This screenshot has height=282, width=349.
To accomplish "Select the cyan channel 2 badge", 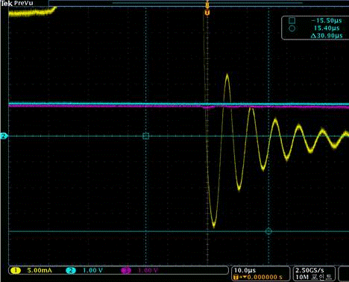I will click(71, 271).
